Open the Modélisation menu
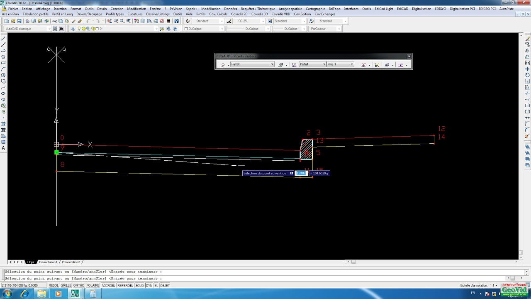This screenshot has width=531, height=299. [x=211, y=9]
